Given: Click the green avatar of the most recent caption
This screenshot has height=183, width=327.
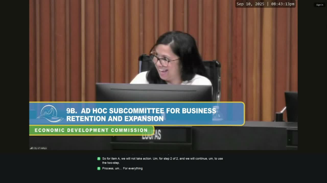Looking at the screenshot, I should (99, 168).
